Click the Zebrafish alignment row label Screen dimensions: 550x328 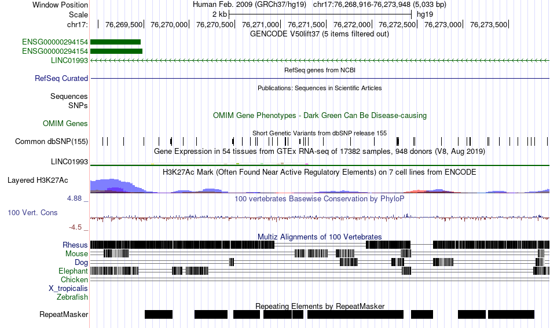click(72, 297)
